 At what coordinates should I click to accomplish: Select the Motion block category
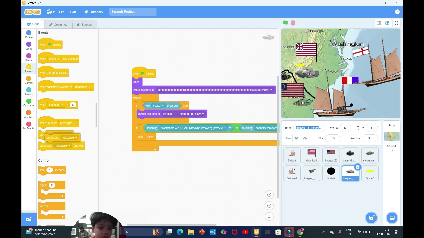(29, 34)
